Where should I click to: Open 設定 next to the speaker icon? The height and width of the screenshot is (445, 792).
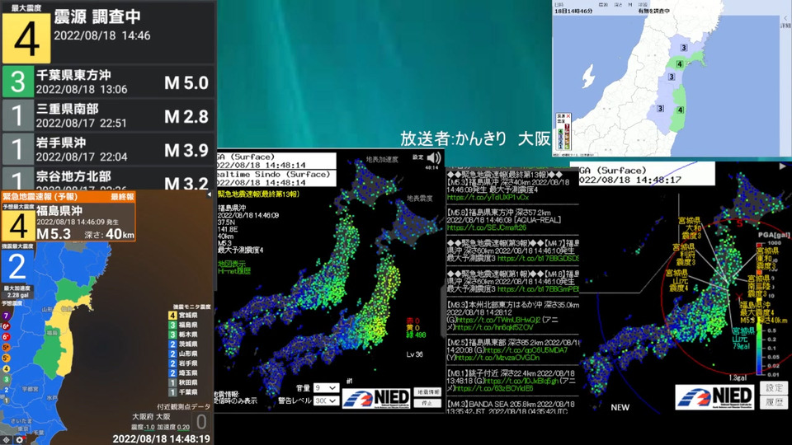[x=417, y=157]
